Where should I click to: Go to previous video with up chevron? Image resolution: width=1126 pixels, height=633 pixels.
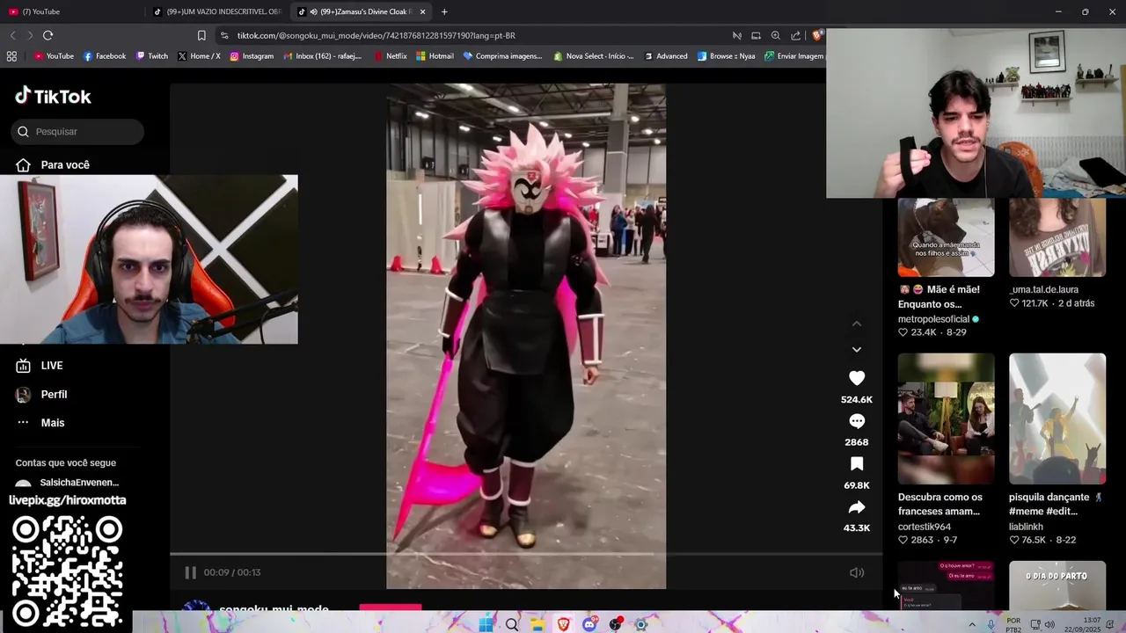(x=857, y=324)
